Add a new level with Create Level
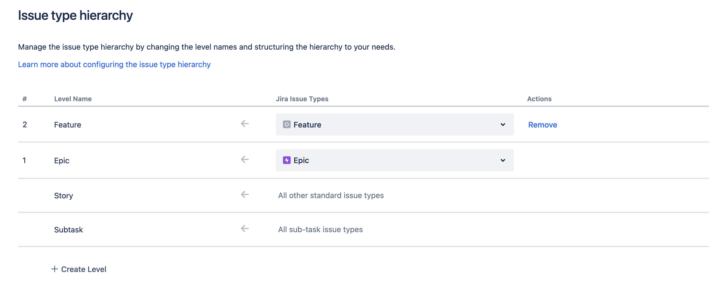The image size is (721, 281). point(83,269)
